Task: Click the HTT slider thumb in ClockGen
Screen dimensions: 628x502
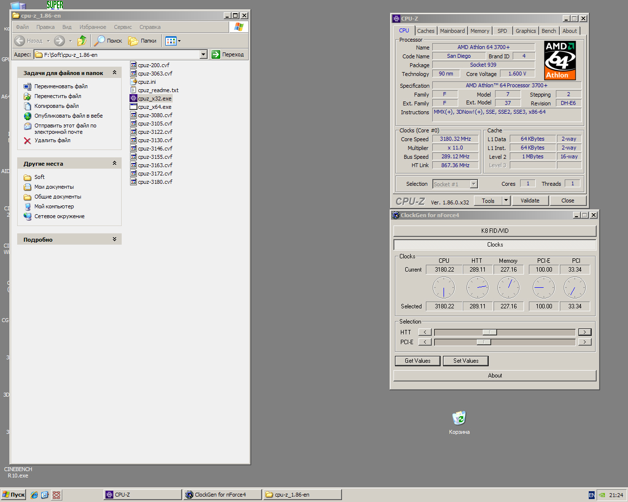Action: pyautogui.click(x=489, y=332)
